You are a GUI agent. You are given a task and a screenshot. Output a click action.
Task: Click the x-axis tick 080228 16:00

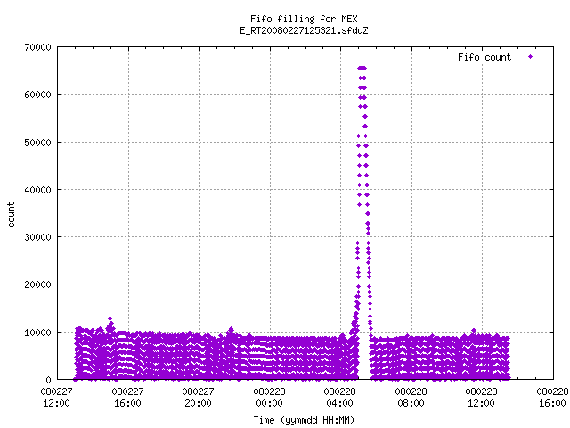[552, 398]
